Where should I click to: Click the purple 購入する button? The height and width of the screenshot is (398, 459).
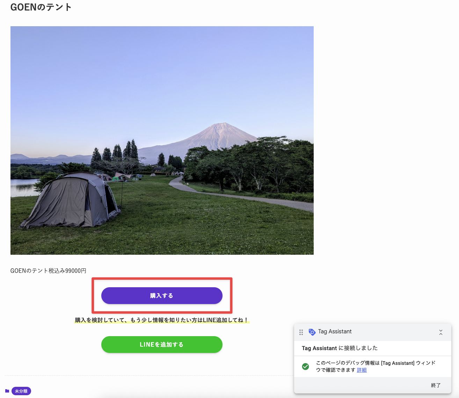click(162, 296)
